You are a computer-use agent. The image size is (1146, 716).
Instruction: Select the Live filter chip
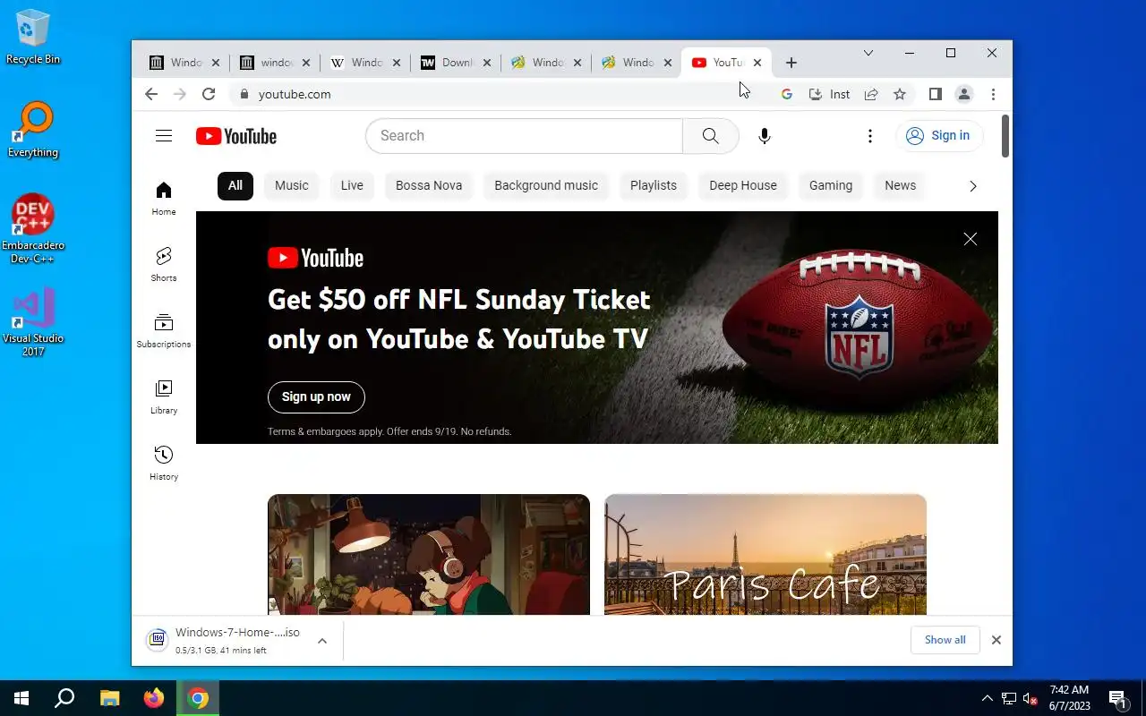click(x=352, y=185)
